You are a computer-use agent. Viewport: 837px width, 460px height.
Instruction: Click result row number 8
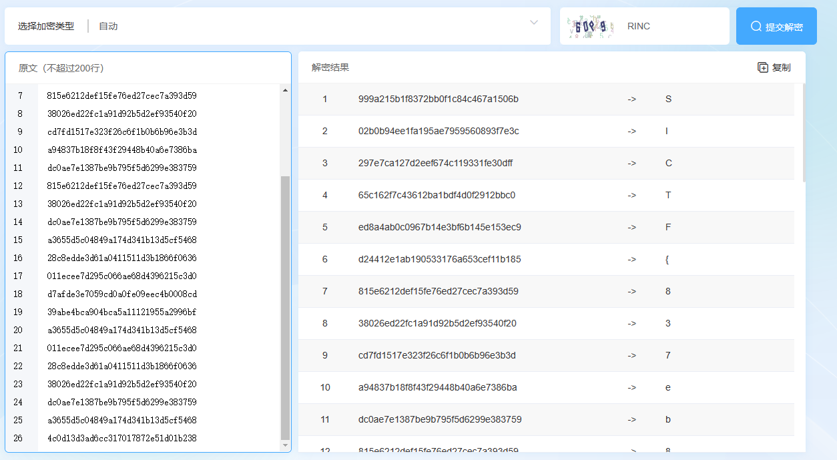point(325,323)
